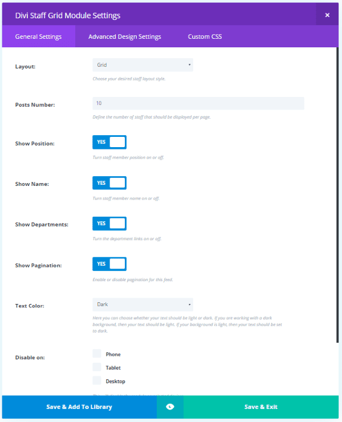The image size is (342, 422).
Task: Click the 'Define the number of staff' hint
Action: click(x=152, y=117)
